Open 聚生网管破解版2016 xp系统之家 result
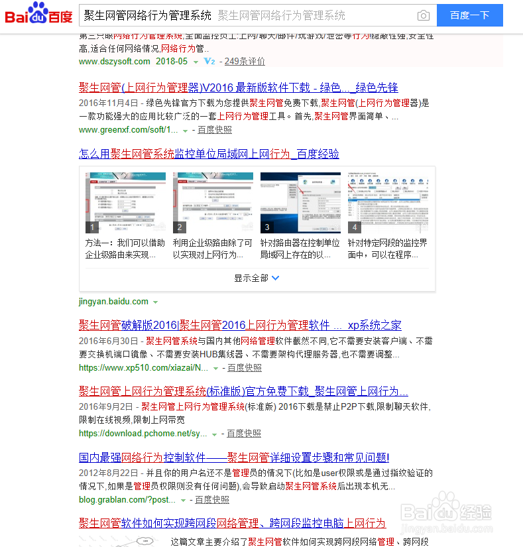 (x=240, y=326)
